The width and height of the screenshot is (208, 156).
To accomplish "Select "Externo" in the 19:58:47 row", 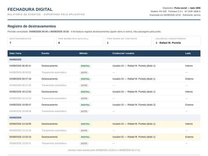I will click(x=189, y=105).
